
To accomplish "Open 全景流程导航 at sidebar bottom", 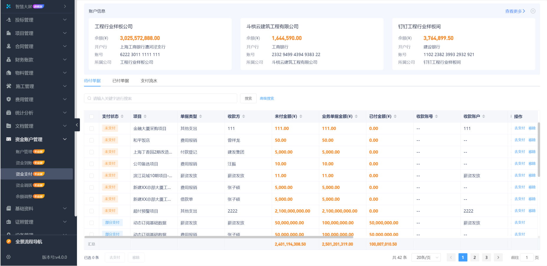I will (29, 242).
